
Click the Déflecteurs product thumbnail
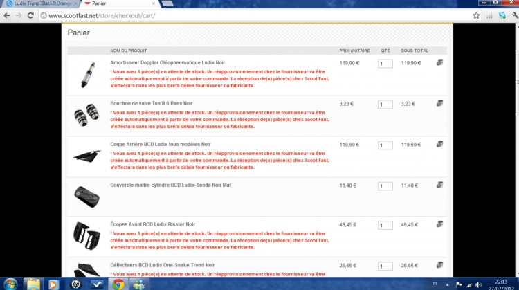click(x=86, y=270)
